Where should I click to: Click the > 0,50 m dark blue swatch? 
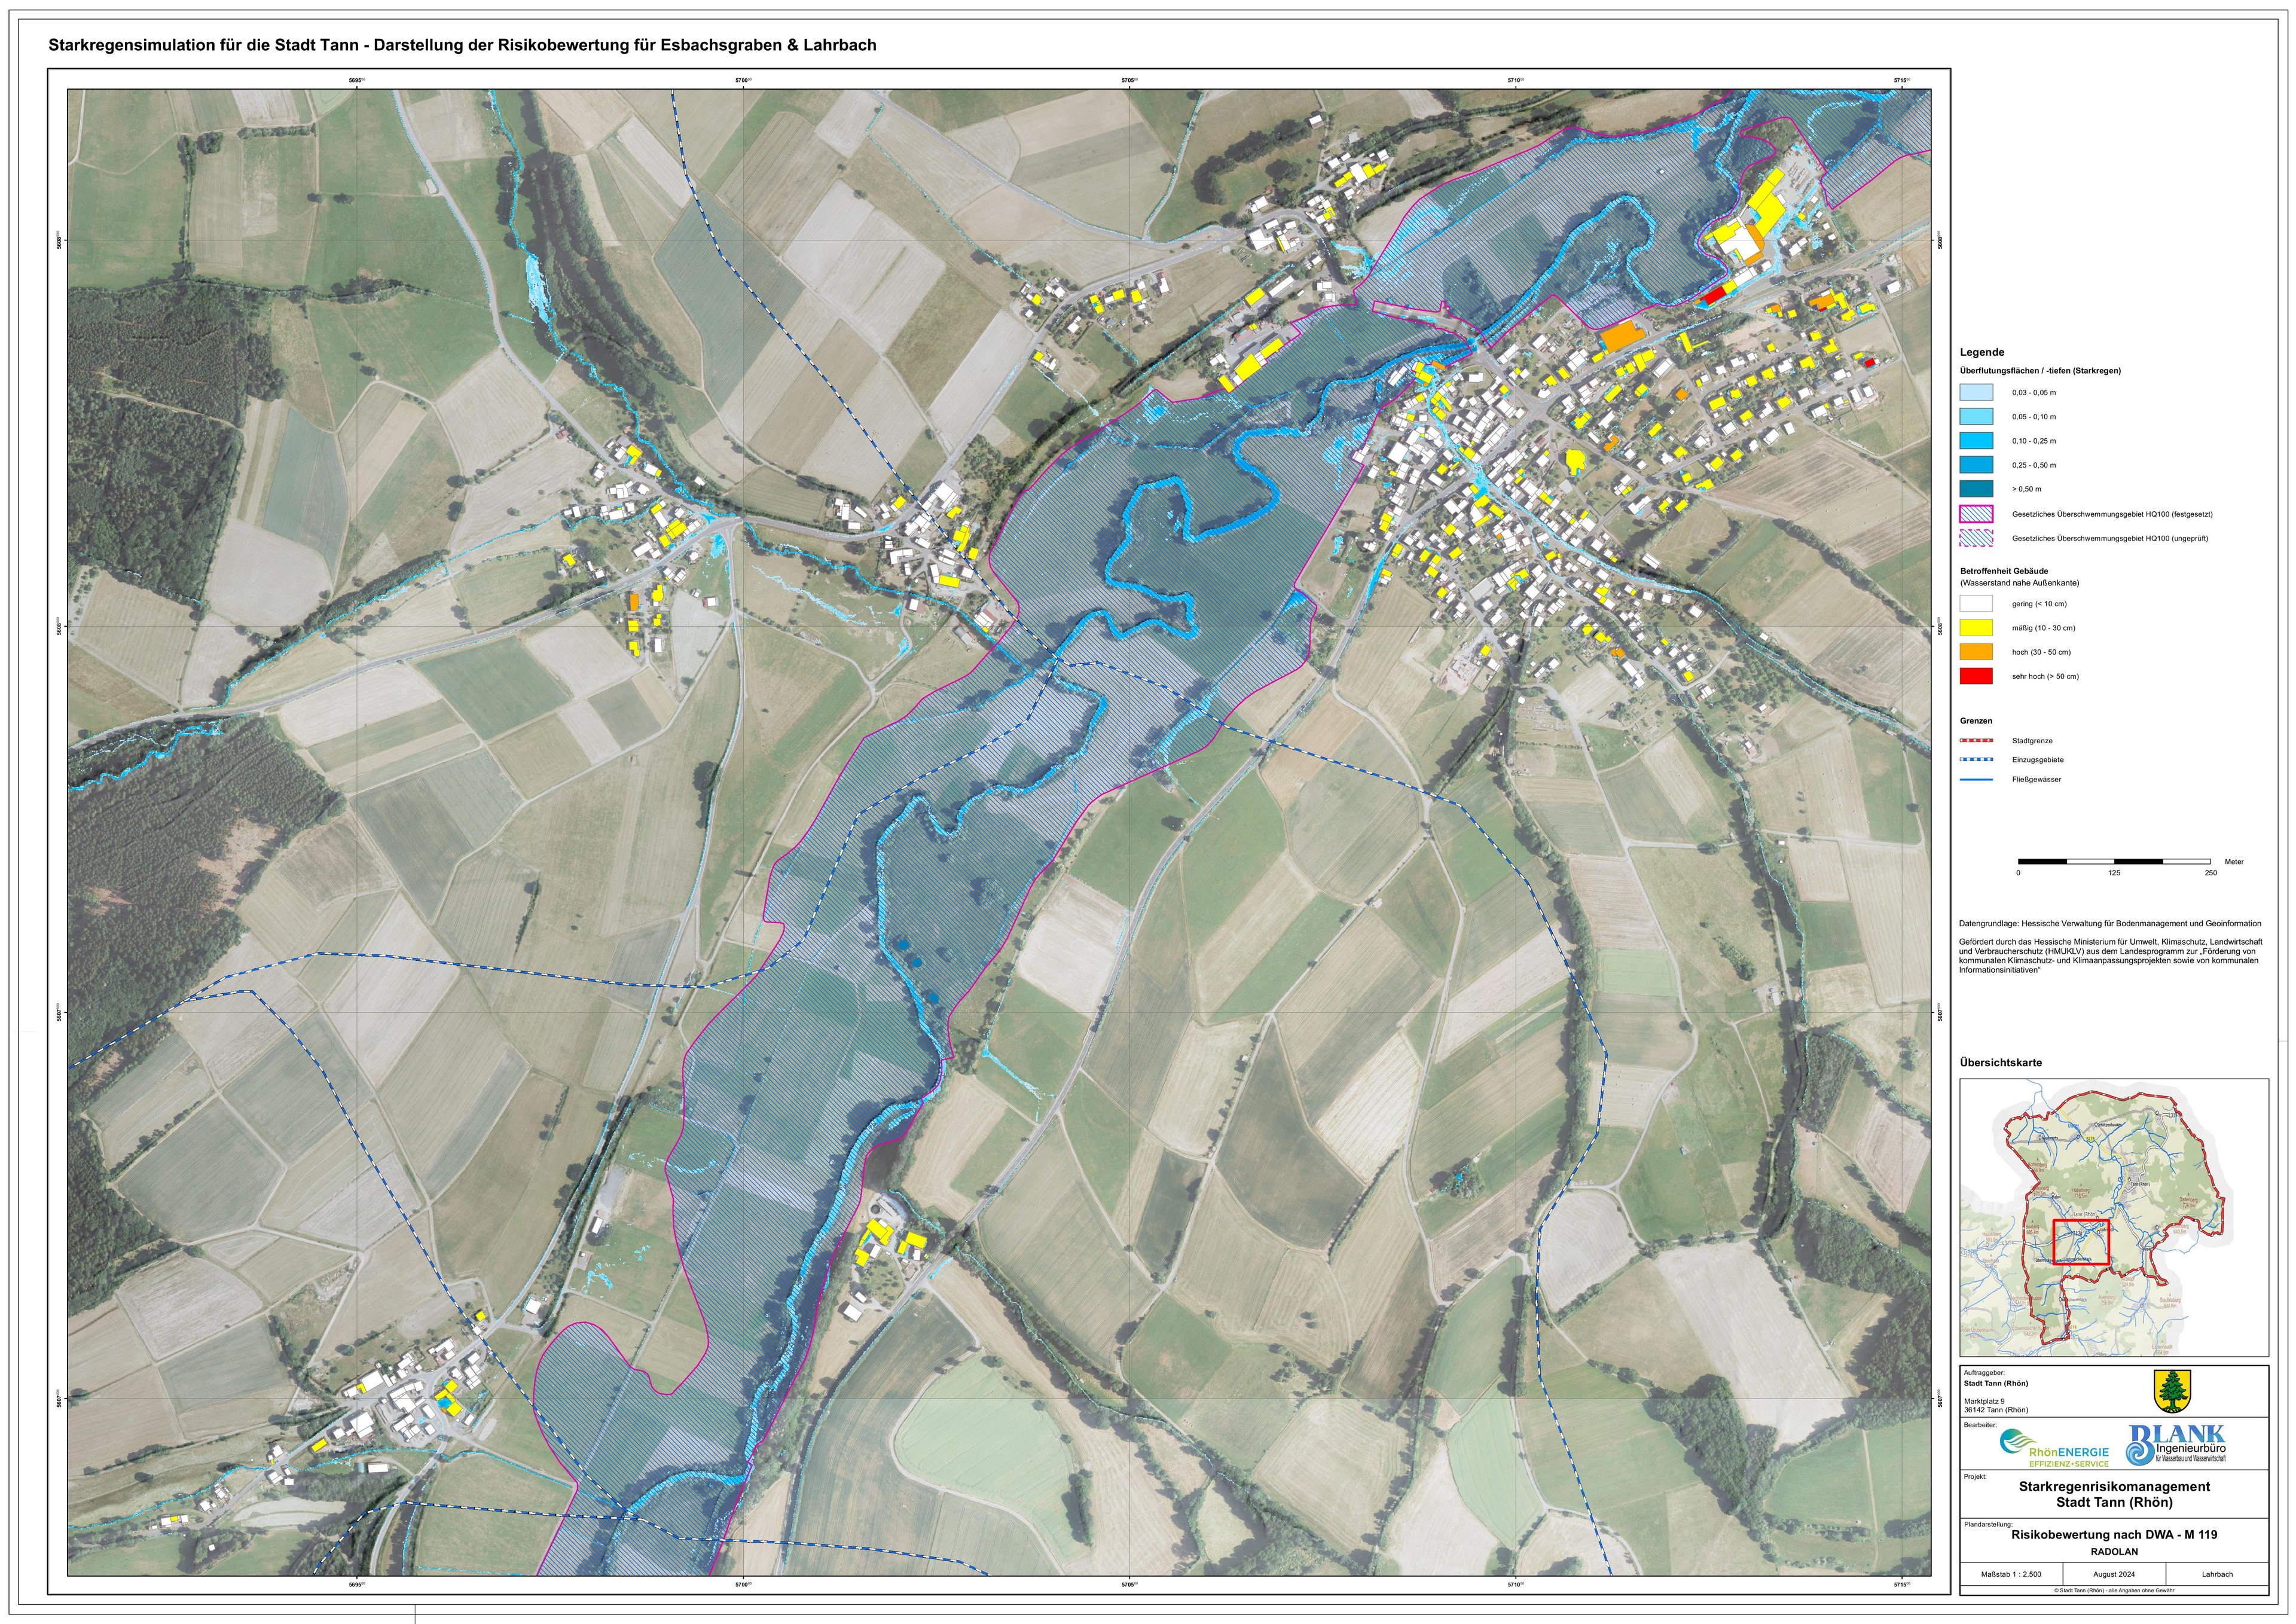click(1976, 489)
